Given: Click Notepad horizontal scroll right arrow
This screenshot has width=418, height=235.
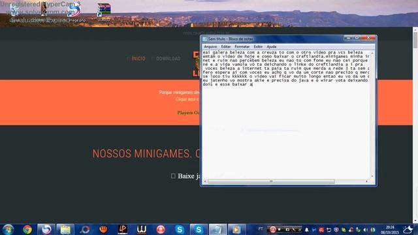Looking at the screenshot, I should point(367,181).
